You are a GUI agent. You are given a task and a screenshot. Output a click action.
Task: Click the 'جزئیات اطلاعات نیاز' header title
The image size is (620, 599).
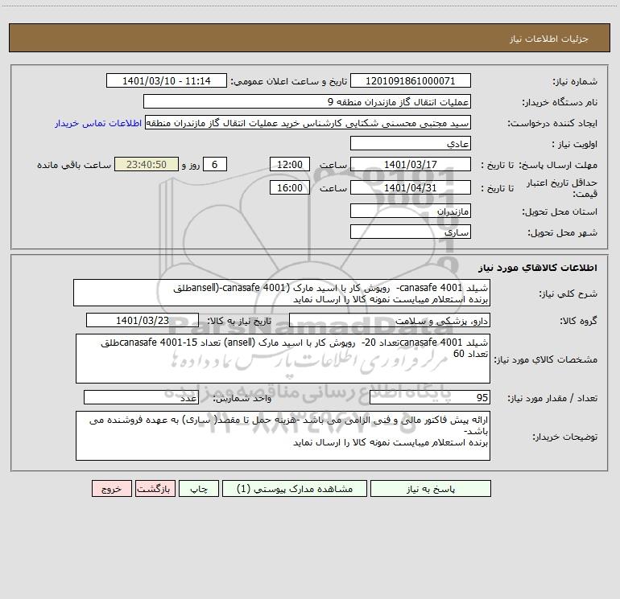click(549, 39)
